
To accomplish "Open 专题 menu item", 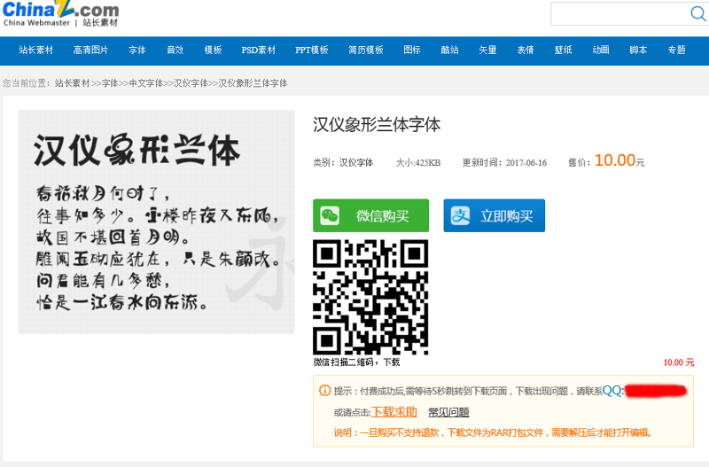I will 677,51.
